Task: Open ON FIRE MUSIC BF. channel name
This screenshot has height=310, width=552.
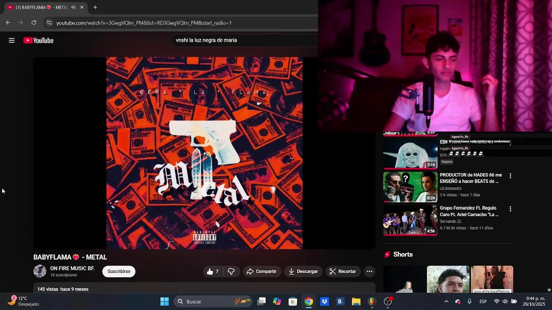Action: click(72, 268)
